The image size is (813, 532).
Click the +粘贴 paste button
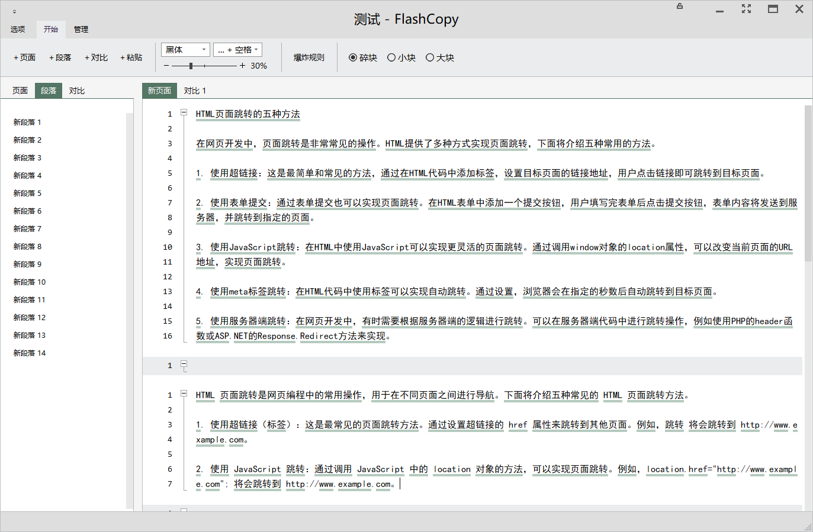pyautogui.click(x=131, y=57)
